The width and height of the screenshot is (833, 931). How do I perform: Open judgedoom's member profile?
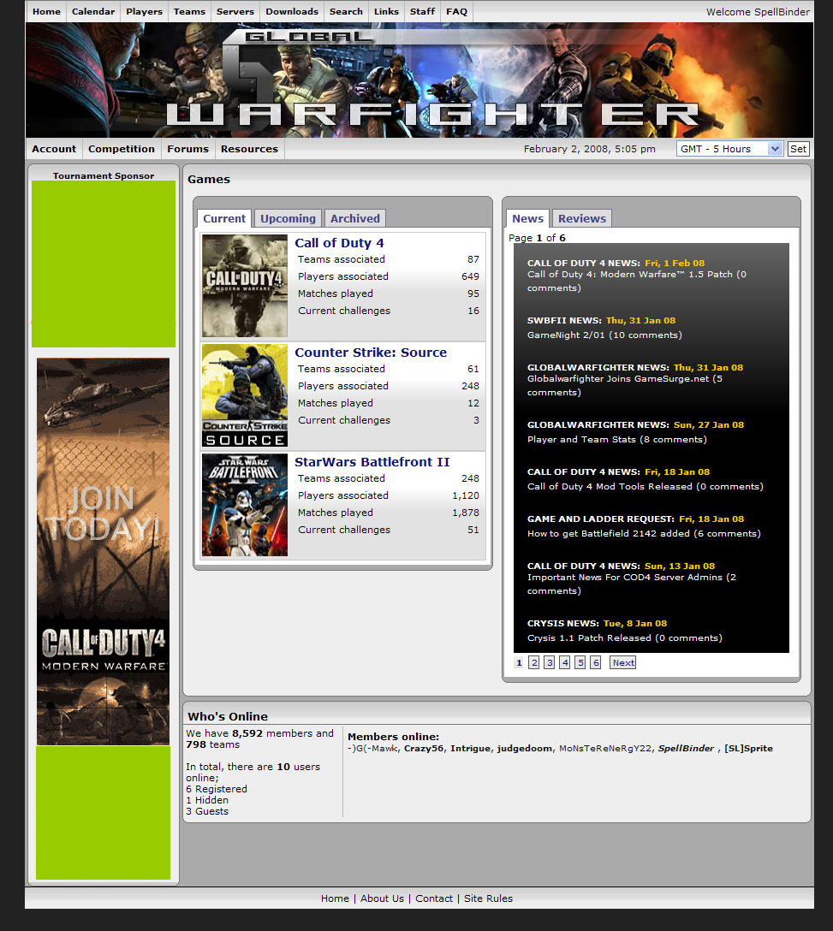coord(525,748)
